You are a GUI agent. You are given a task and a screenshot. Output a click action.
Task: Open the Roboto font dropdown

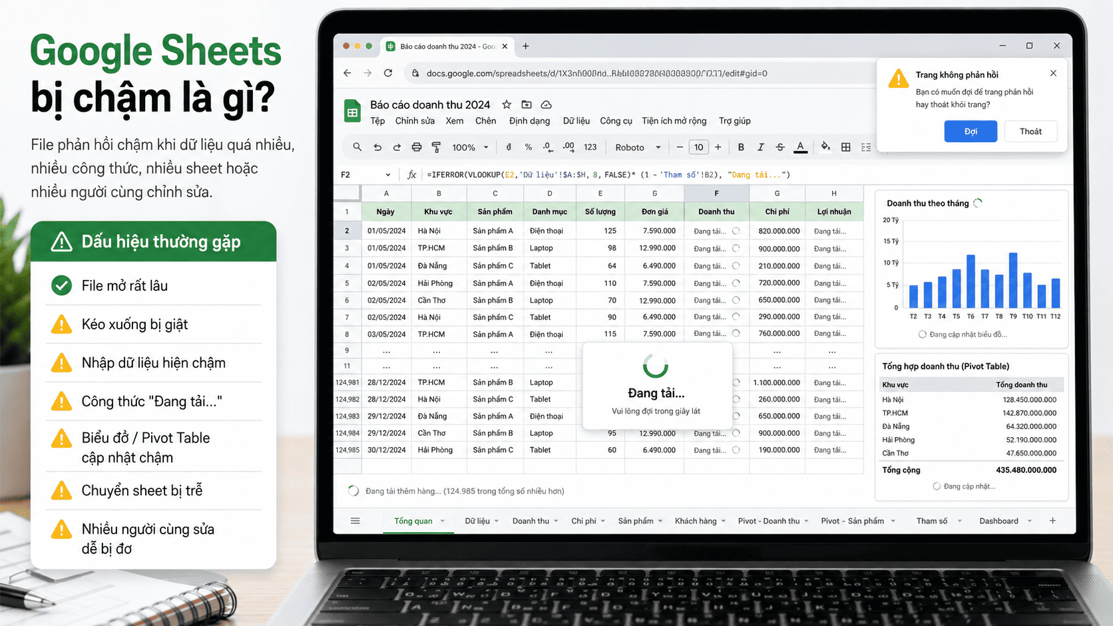(x=638, y=147)
